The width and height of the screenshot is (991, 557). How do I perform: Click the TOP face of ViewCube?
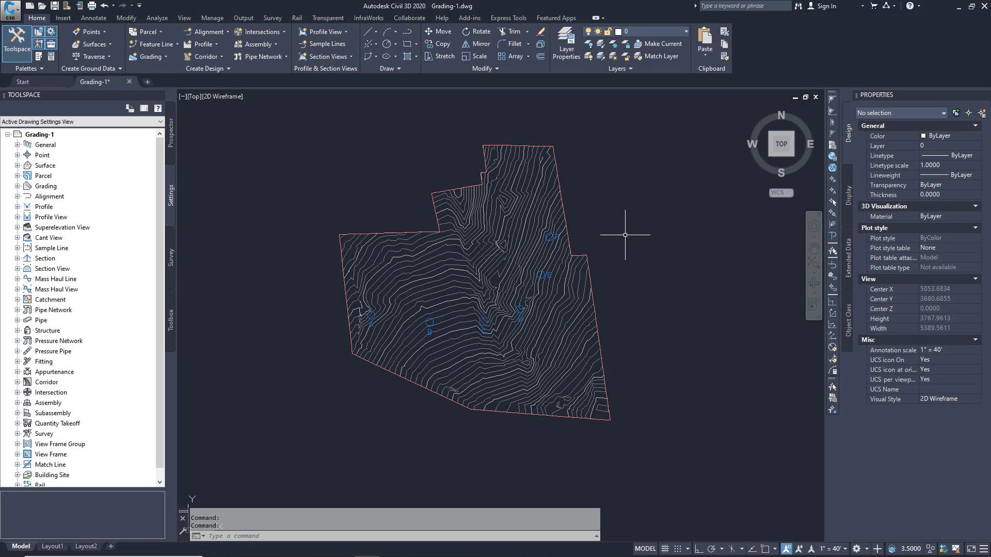(x=781, y=144)
